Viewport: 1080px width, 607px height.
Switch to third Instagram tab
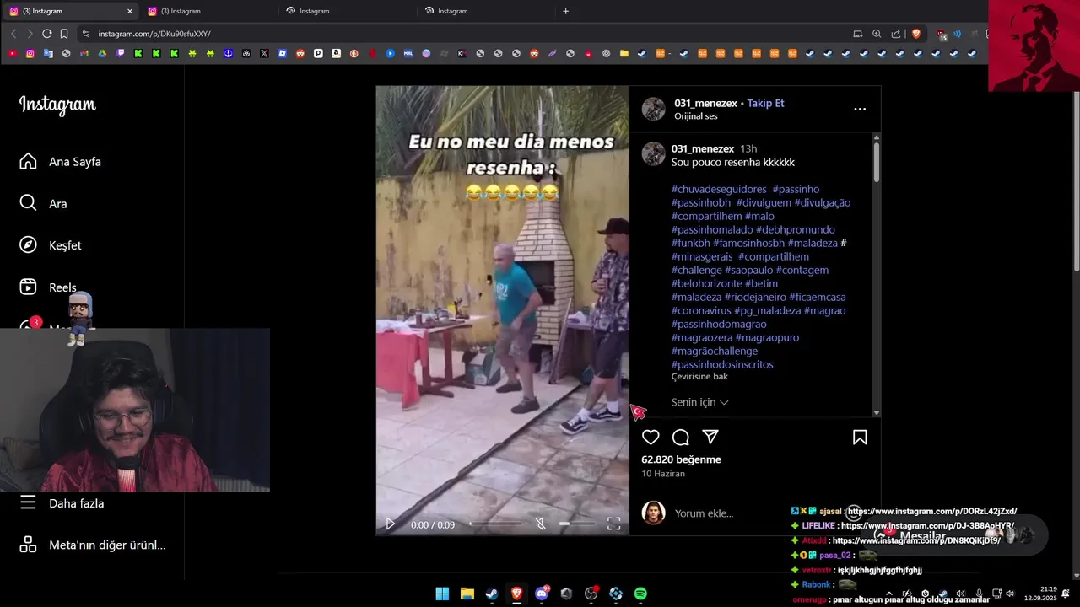click(347, 11)
